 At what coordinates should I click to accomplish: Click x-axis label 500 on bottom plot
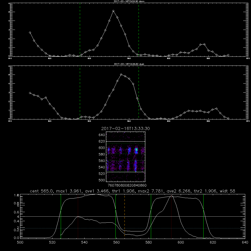point(20,242)
